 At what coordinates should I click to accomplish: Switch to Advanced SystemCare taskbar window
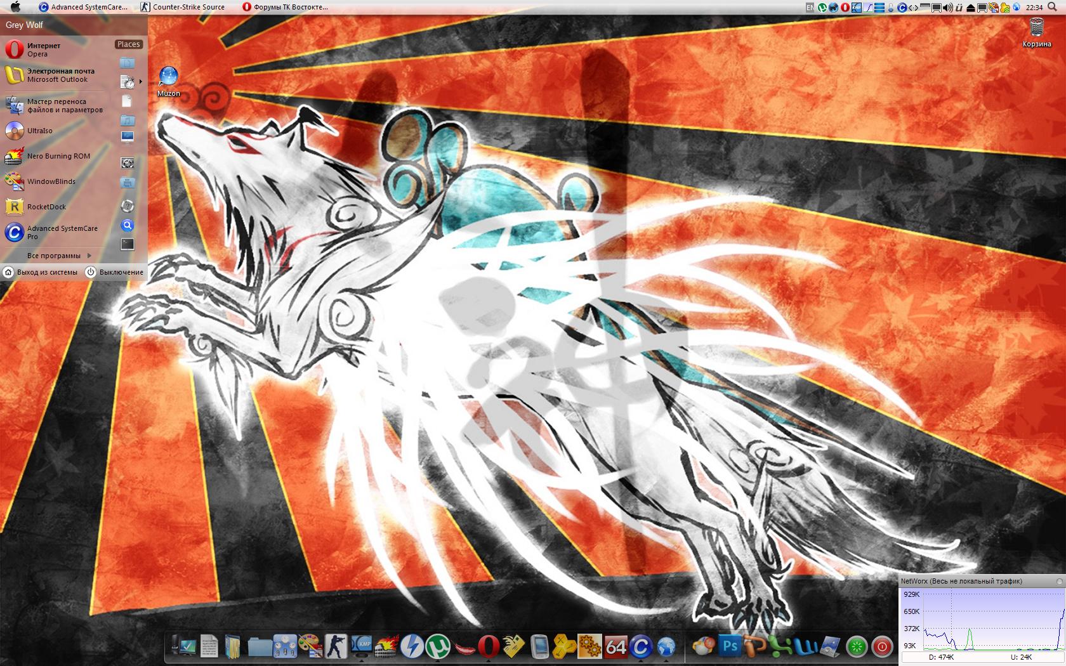pyautogui.click(x=83, y=7)
